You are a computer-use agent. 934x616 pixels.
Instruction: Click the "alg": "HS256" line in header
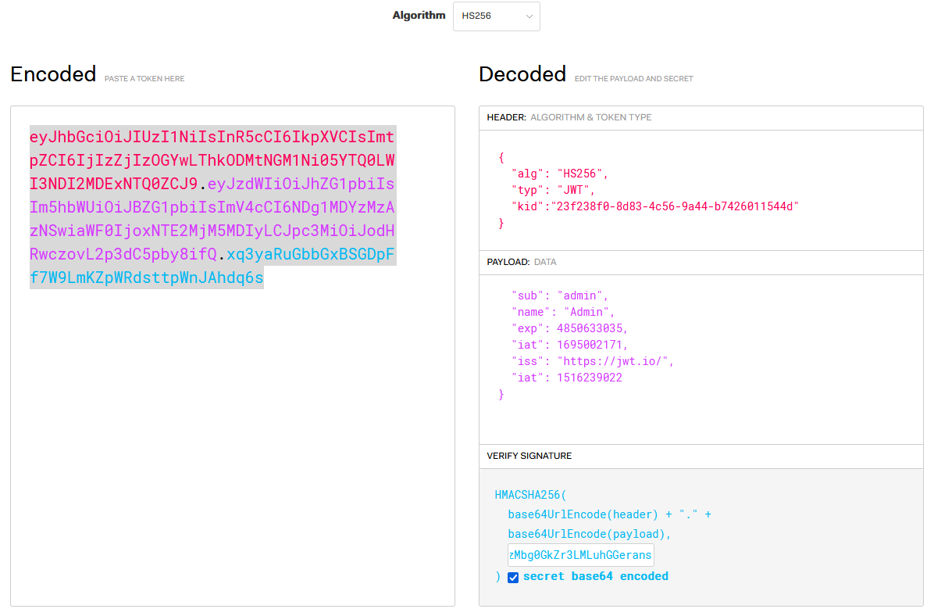click(x=559, y=174)
